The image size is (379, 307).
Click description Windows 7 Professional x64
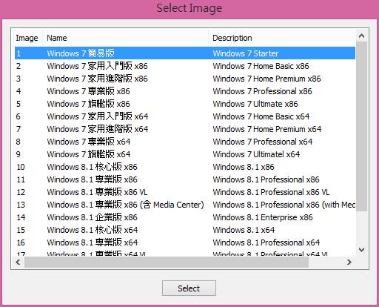coord(263,142)
